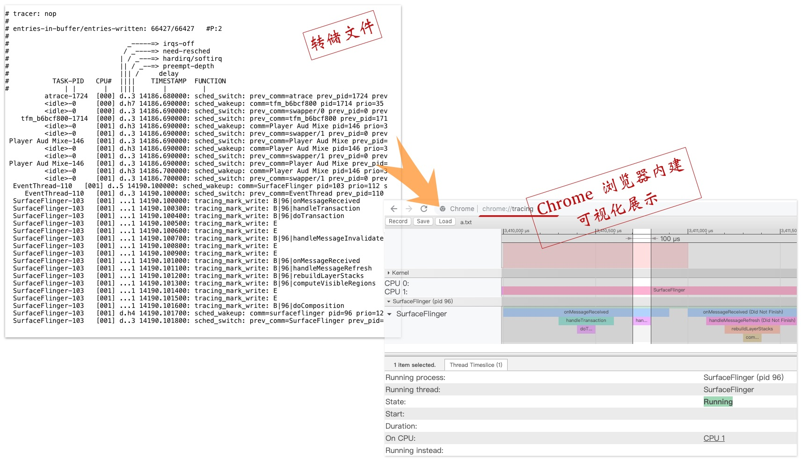The width and height of the screenshot is (801, 460).
Task: Click the CPU 1: track label
Action: [396, 292]
